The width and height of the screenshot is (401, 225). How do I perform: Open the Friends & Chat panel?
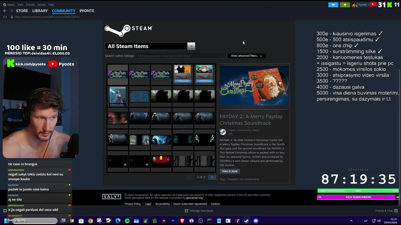tap(386, 211)
